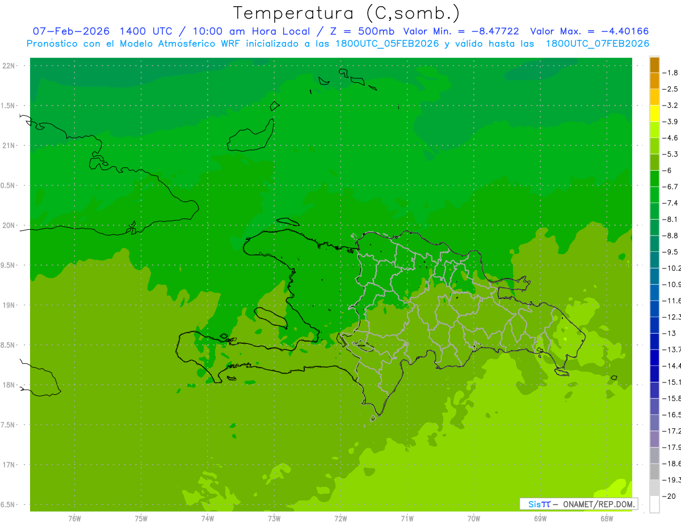
Task: Click the "73W" longitude axis label
Action: [x=274, y=519]
